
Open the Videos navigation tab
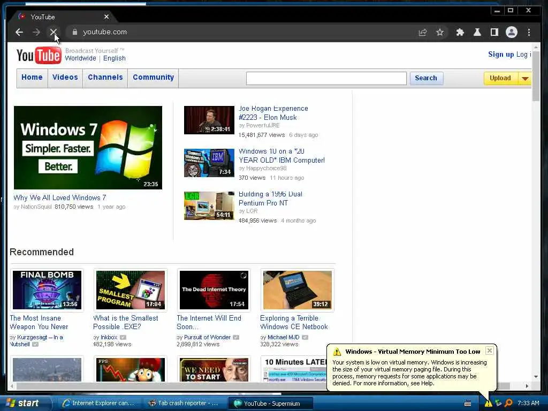coord(65,77)
